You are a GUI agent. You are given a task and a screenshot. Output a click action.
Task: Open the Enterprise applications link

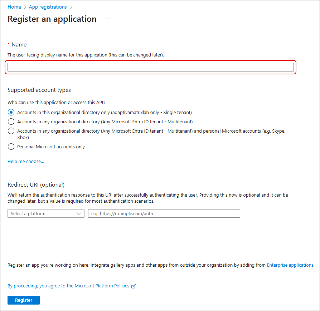click(290, 265)
